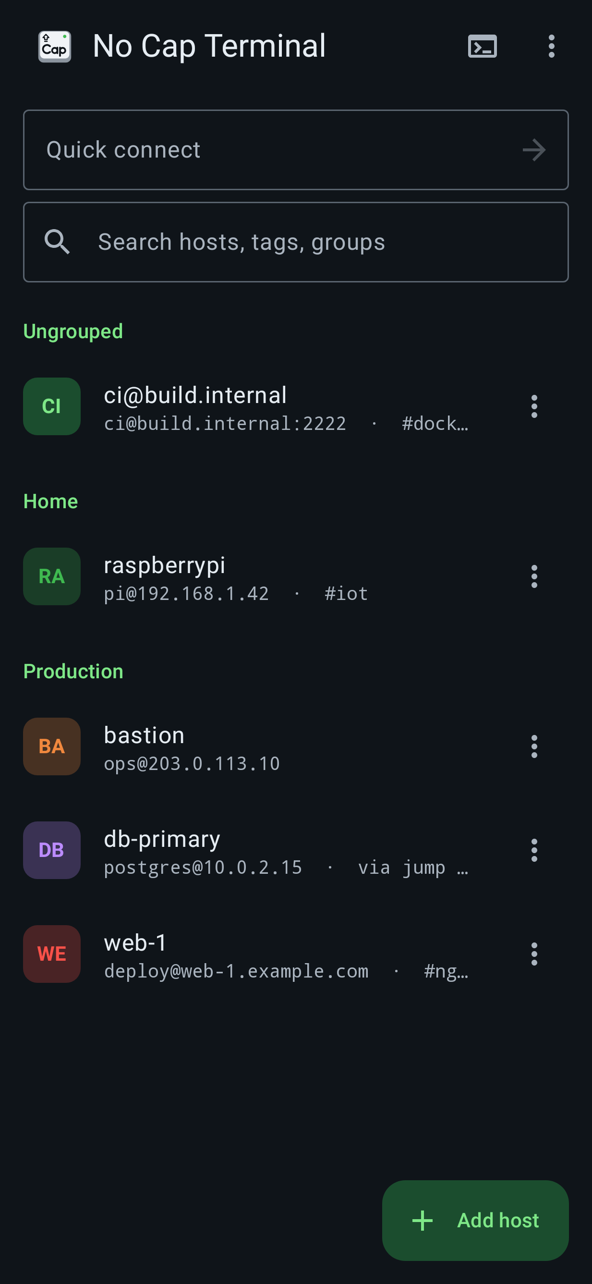
Task: Connect to raspberrypi host
Action: point(296,576)
